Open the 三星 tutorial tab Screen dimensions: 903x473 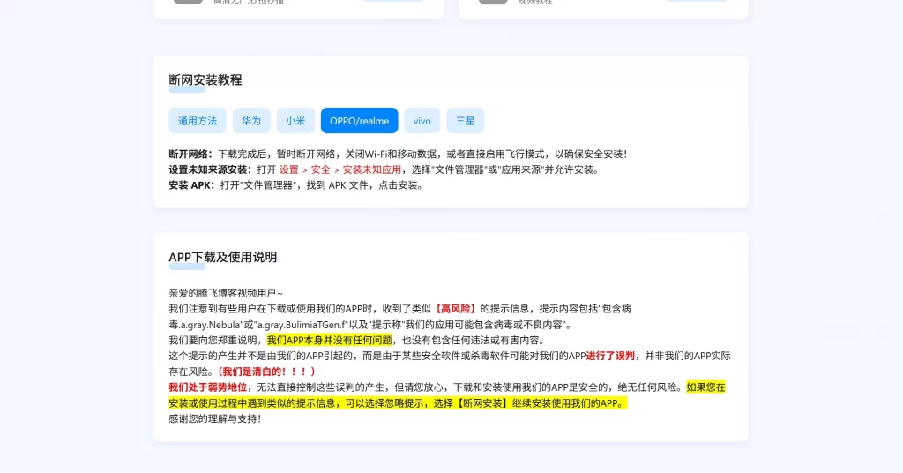[x=466, y=120]
